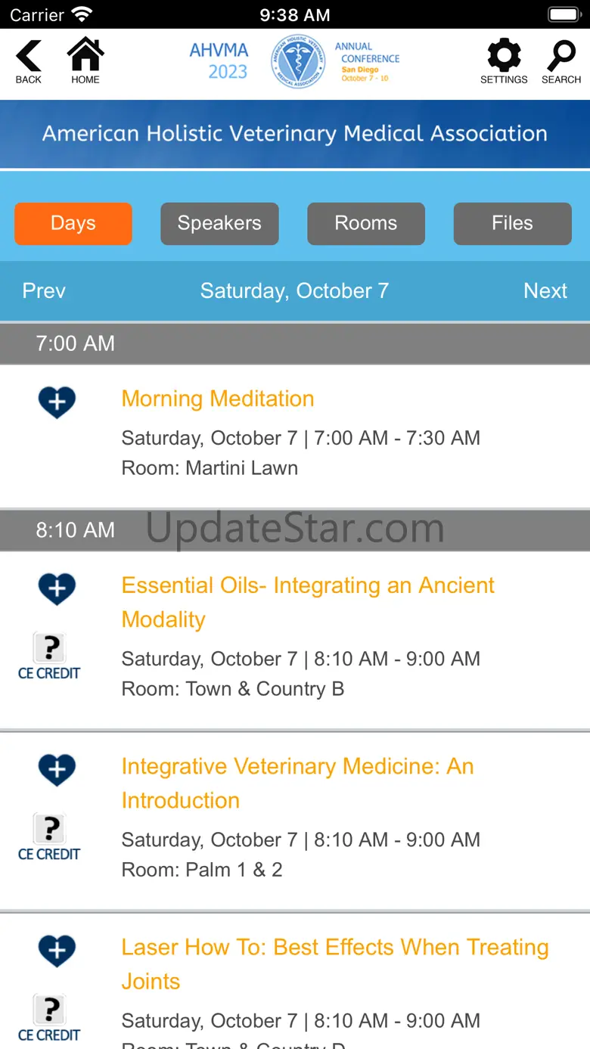This screenshot has width=590, height=1049.
Task: Go to Next day
Action: coord(545,291)
